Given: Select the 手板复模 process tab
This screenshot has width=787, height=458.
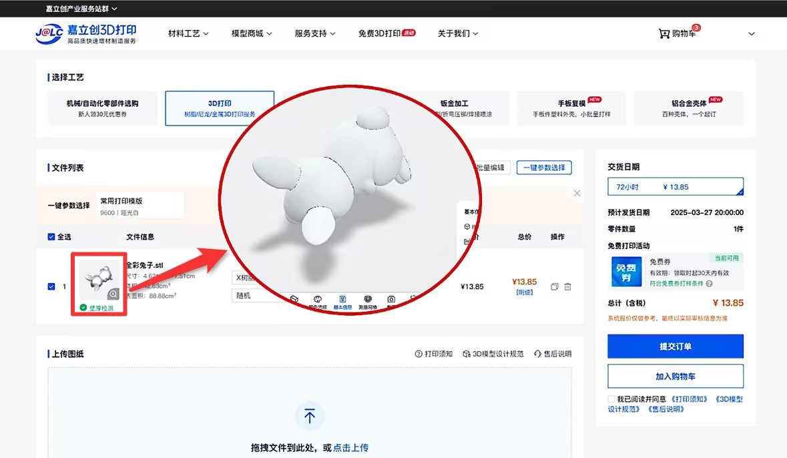Looking at the screenshot, I should point(571,108).
